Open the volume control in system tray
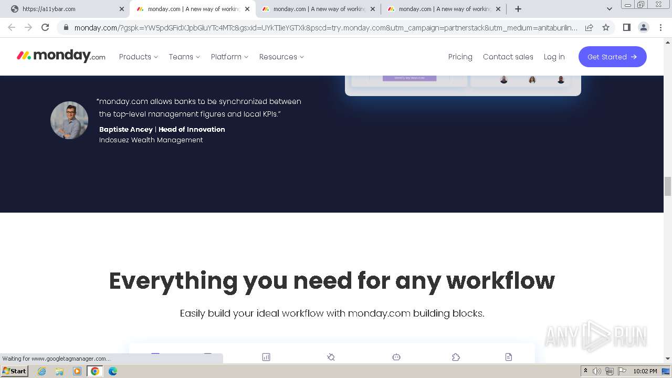The height and width of the screenshot is (378, 672). [x=597, y=371]
